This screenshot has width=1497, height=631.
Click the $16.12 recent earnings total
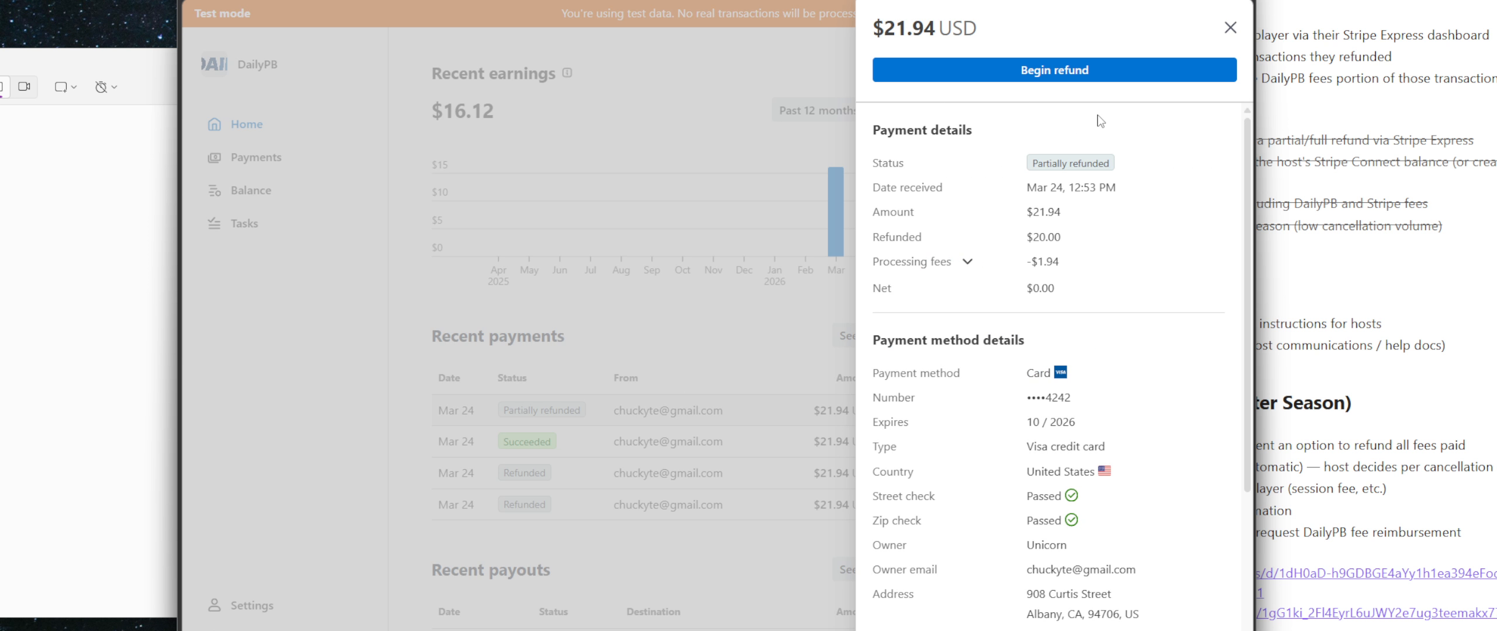463,110
